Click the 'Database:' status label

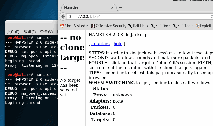100,113
